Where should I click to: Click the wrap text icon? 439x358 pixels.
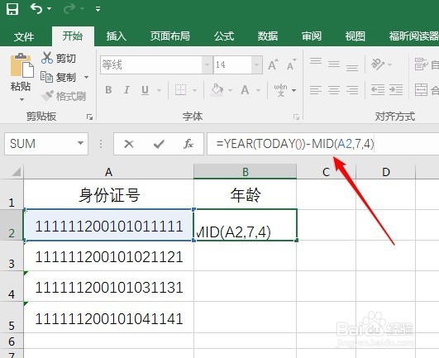click(421, 64)
